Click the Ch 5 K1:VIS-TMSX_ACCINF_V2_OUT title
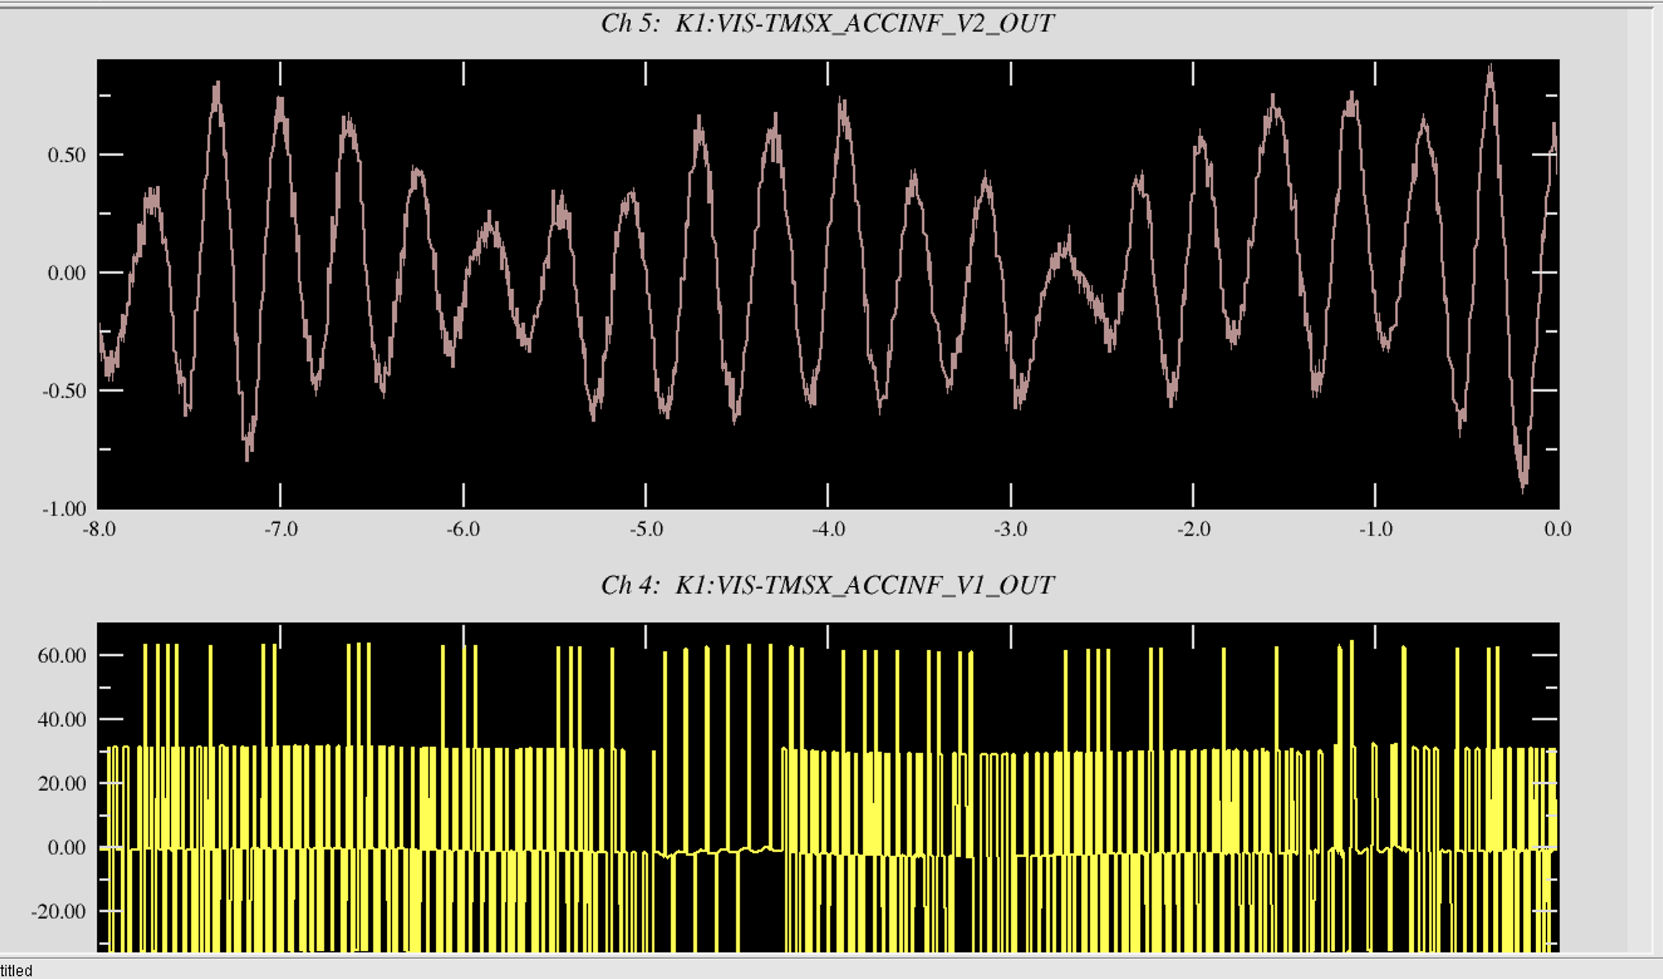The width and height of the screenshot is (1663, 979). pyautogui.click(x=827, y=24)
